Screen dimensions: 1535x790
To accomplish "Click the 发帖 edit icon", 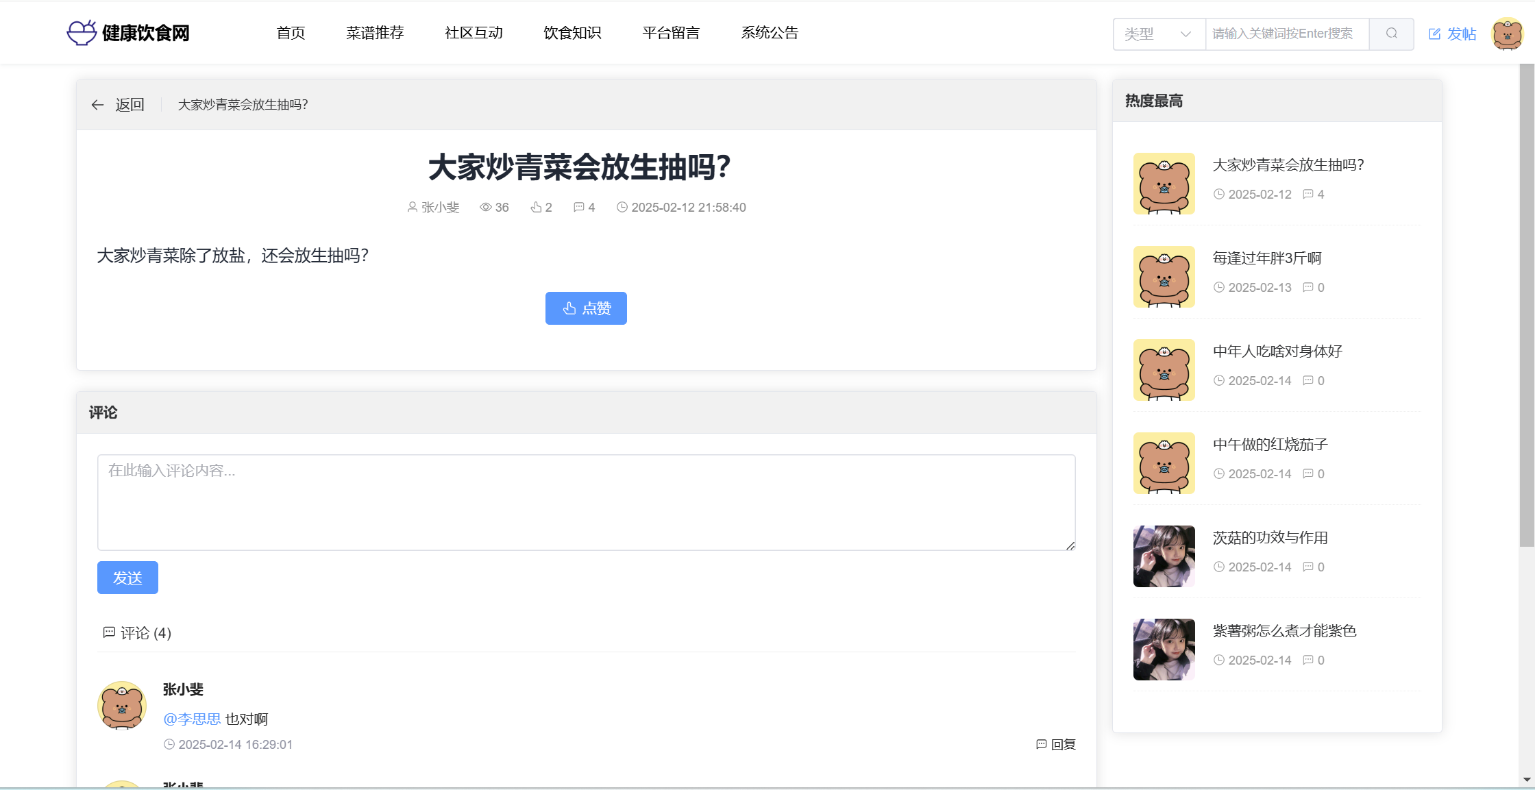I will click(x=1434, y=34).
